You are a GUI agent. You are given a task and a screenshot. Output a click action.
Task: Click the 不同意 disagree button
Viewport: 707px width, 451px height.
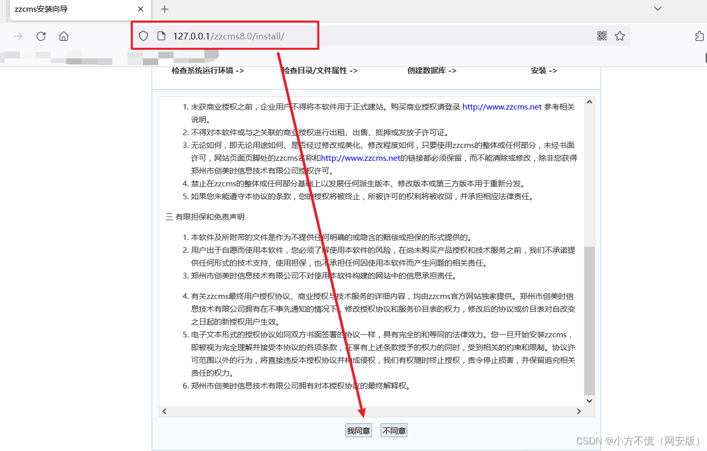pyautogui.click(x=393, y=430)
